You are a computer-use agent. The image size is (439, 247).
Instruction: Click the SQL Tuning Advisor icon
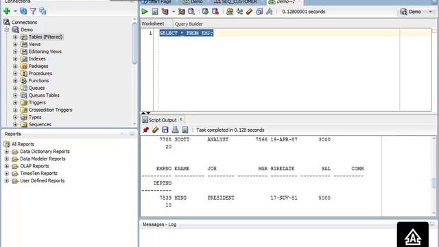click(x=191, y=12)
